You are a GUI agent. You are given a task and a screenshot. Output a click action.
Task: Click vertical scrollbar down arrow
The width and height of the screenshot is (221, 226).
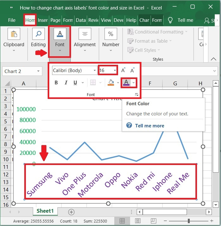click(216, 205)
